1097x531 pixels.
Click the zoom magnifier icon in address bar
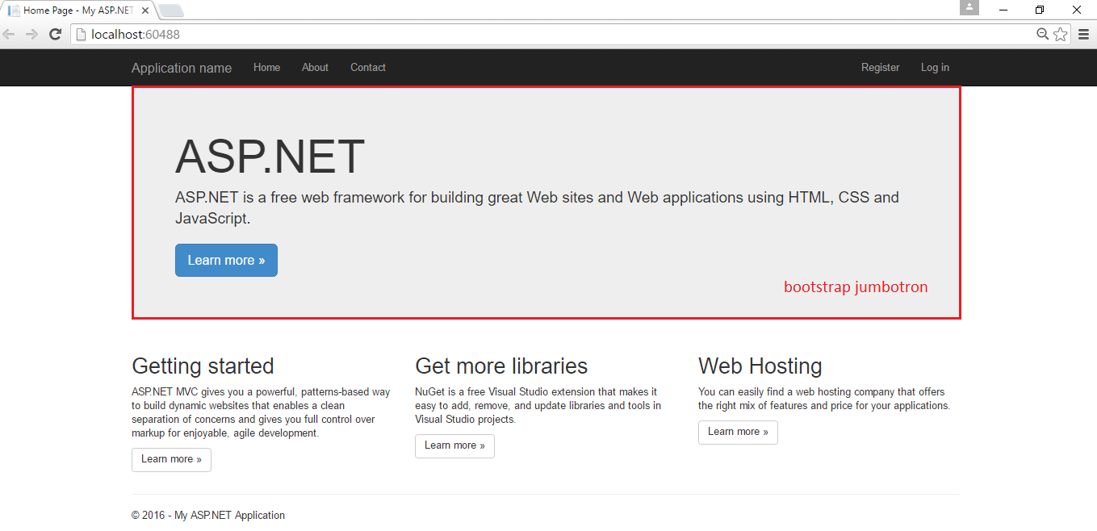click(x=1043, y=34)
